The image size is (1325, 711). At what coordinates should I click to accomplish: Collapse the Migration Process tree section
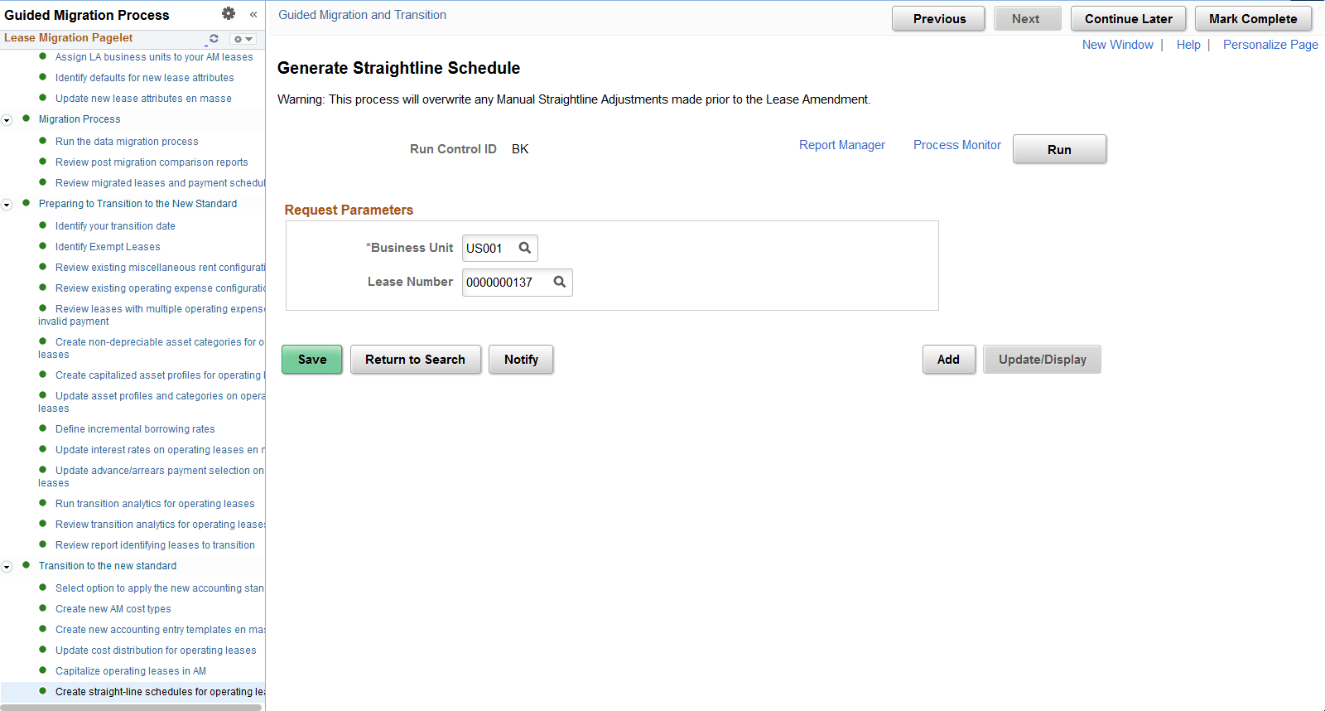tap(7, 119)
